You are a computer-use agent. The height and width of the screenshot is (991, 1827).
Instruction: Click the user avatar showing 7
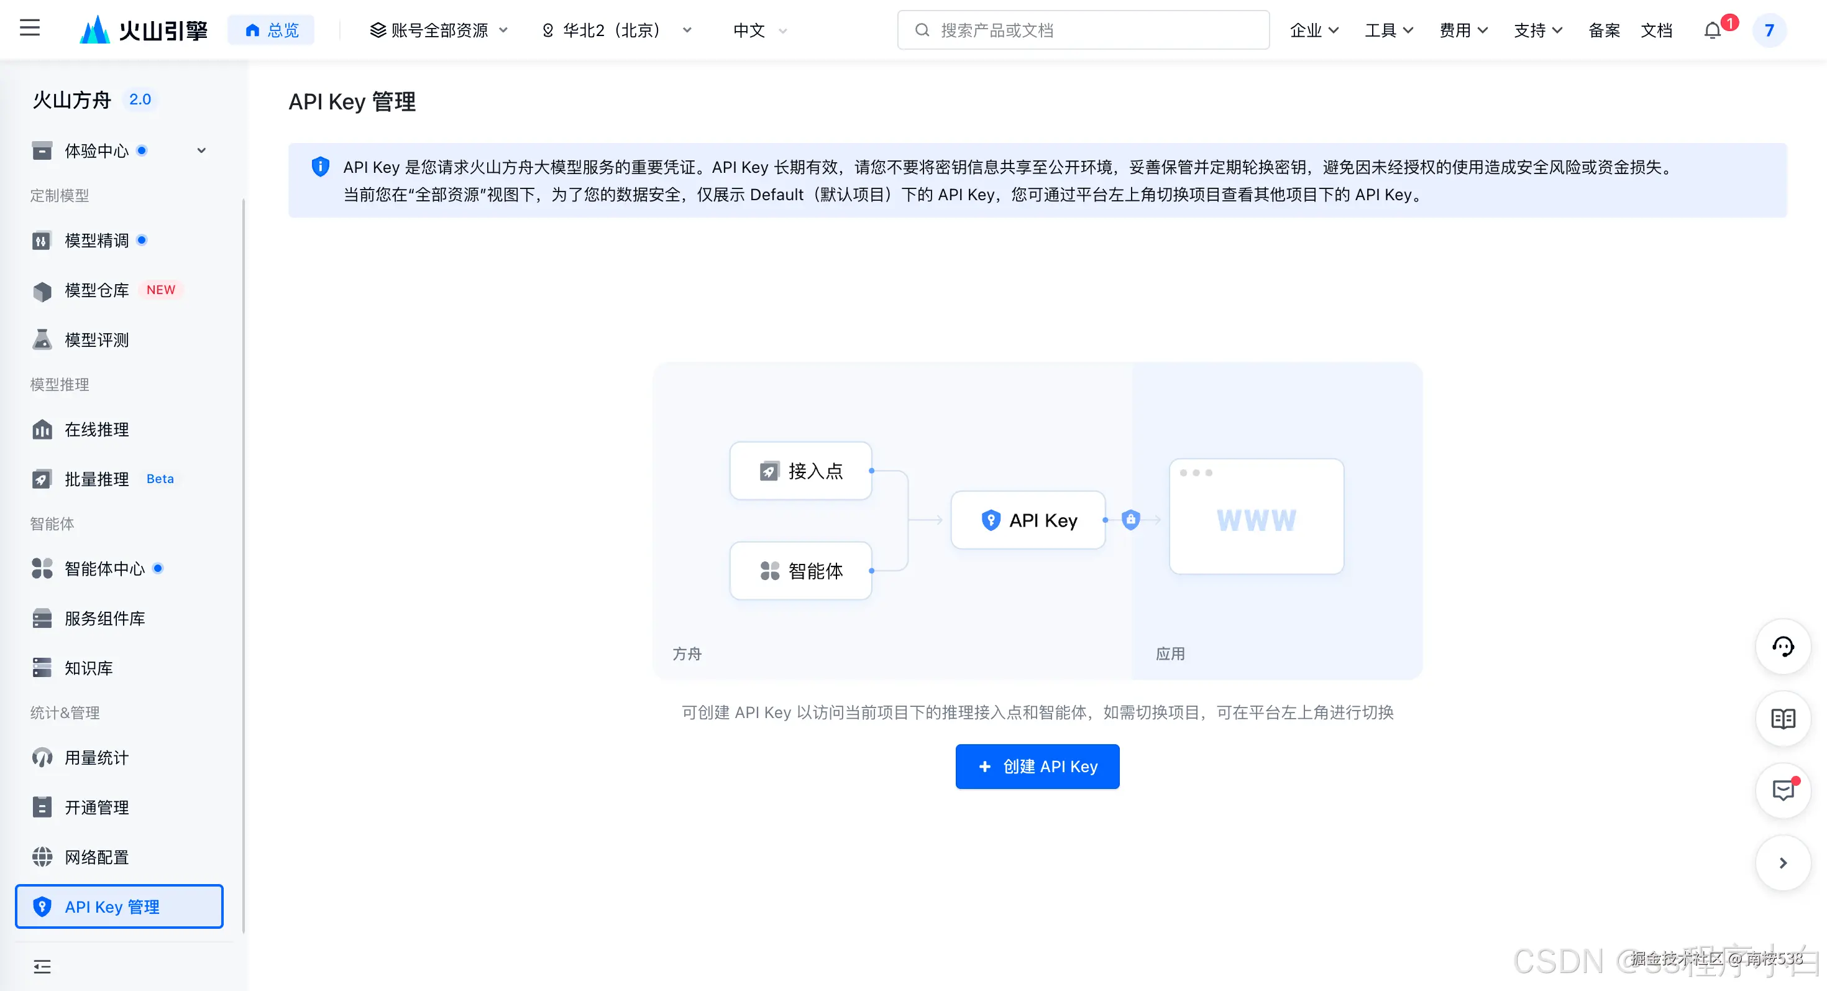1769,30
